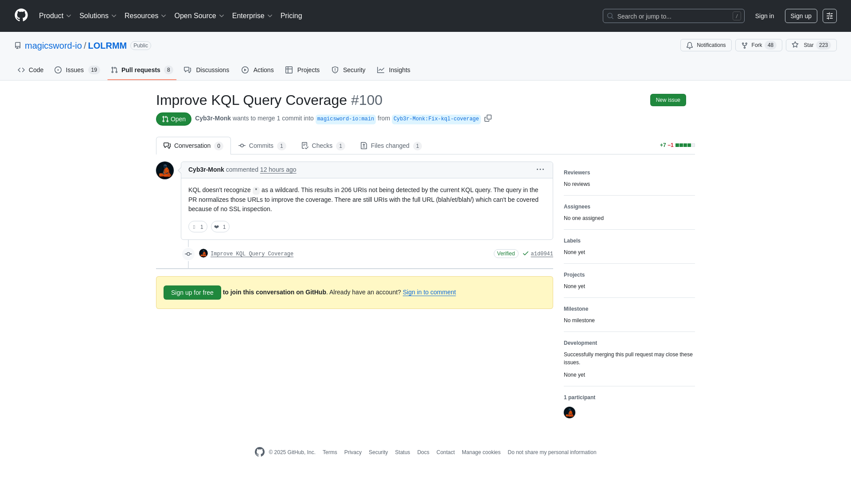Screen dimensions: 851x478
Task: Open the magicsword-io owner link
Action: (53, 46)
